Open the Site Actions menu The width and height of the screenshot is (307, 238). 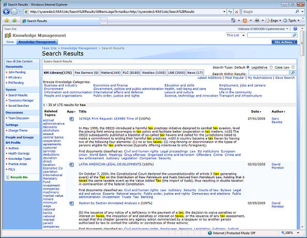(x=284, y=42)
